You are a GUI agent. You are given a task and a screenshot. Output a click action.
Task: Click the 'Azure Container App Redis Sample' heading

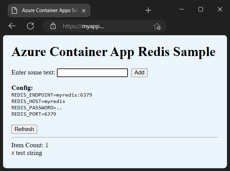click(113, 52)
